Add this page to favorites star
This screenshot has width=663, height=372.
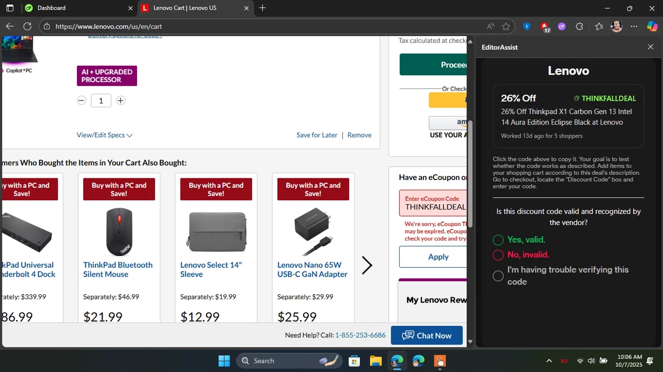click(x=506, y=26)
